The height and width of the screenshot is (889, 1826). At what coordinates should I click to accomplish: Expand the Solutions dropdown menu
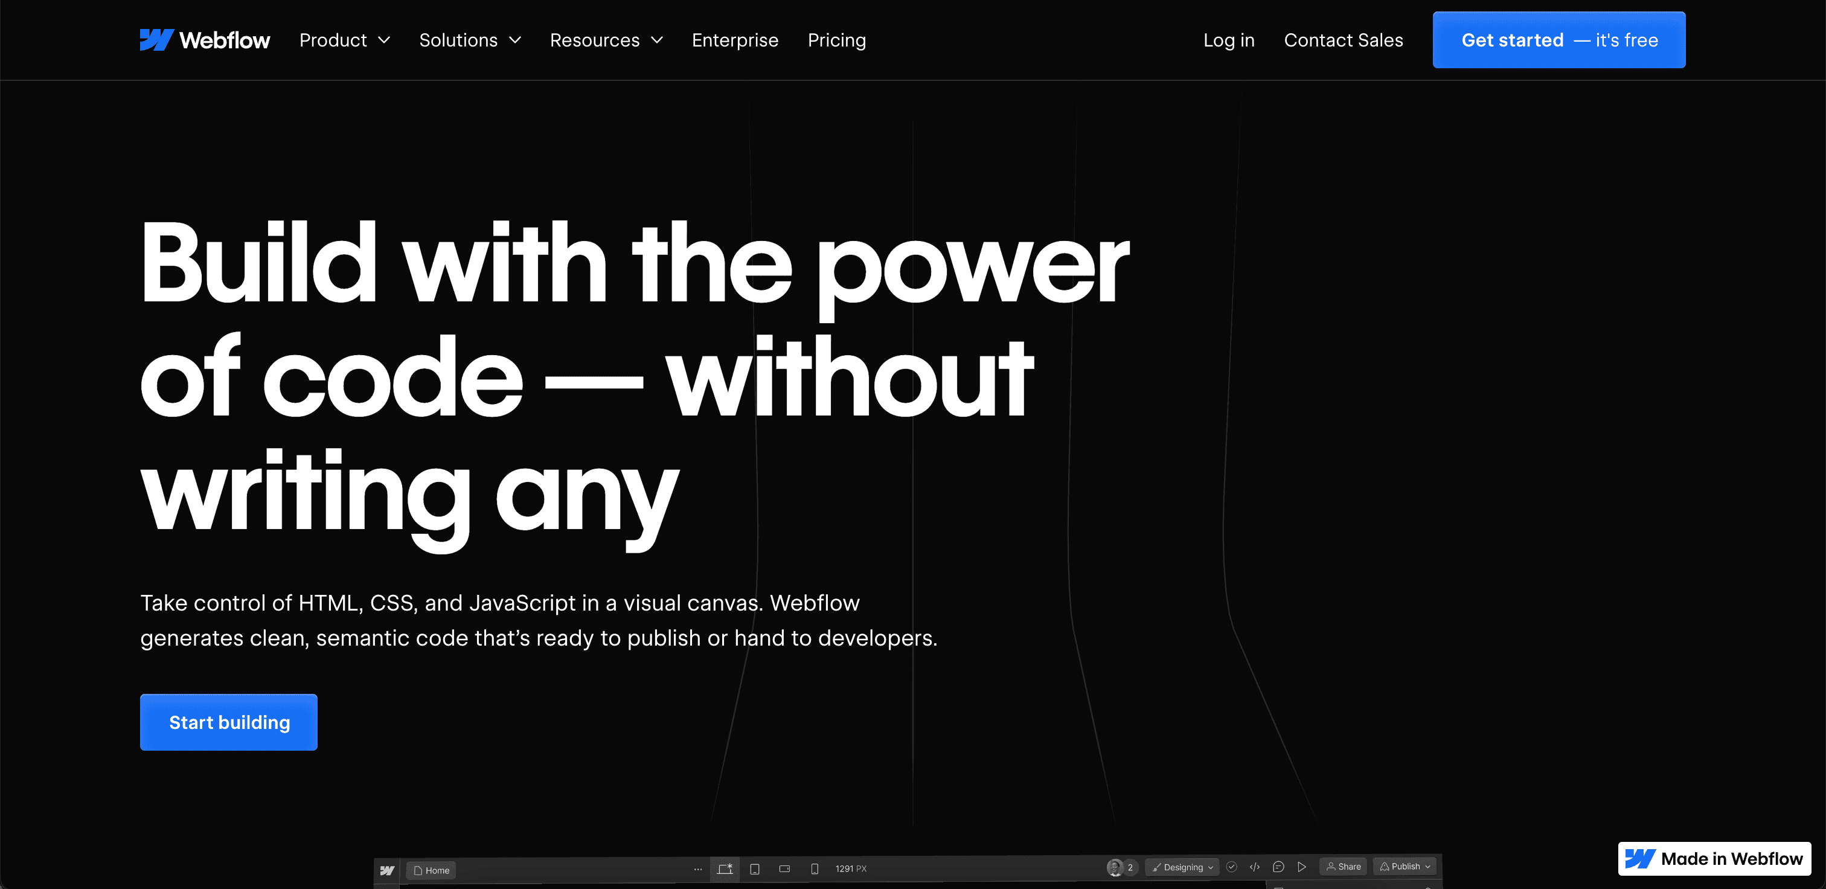coord(469,40)
